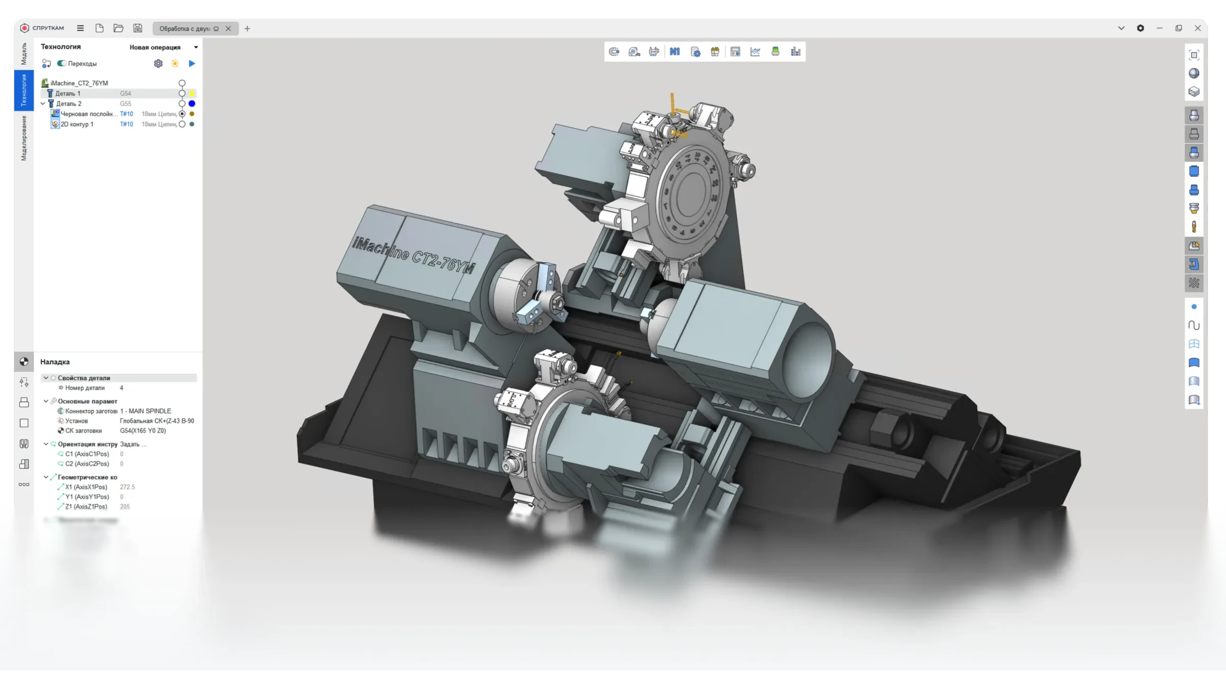Select the tape measure tool
Screen dimensions: 1226x689
pyautogui.click(x=634, y=52)
